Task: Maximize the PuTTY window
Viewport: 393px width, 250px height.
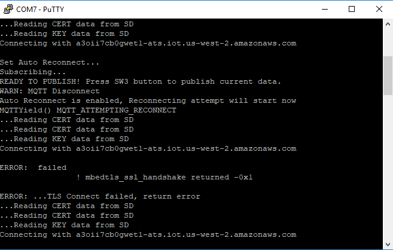Action: [x=352, y=9]
